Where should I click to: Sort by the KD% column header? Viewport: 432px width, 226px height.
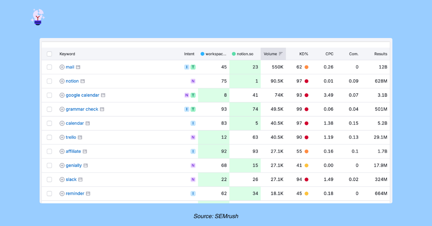coord(304,54)
